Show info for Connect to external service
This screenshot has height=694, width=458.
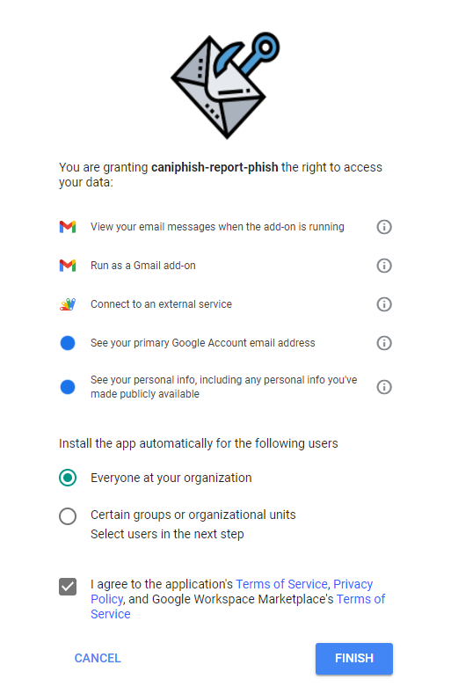click(x=384, y=304)
